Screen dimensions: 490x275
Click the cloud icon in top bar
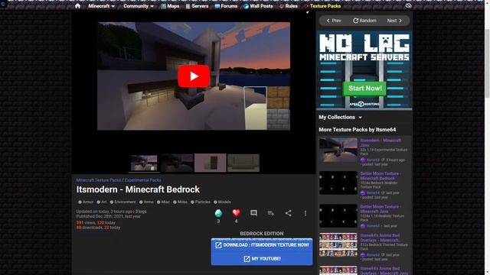[408, 5]
